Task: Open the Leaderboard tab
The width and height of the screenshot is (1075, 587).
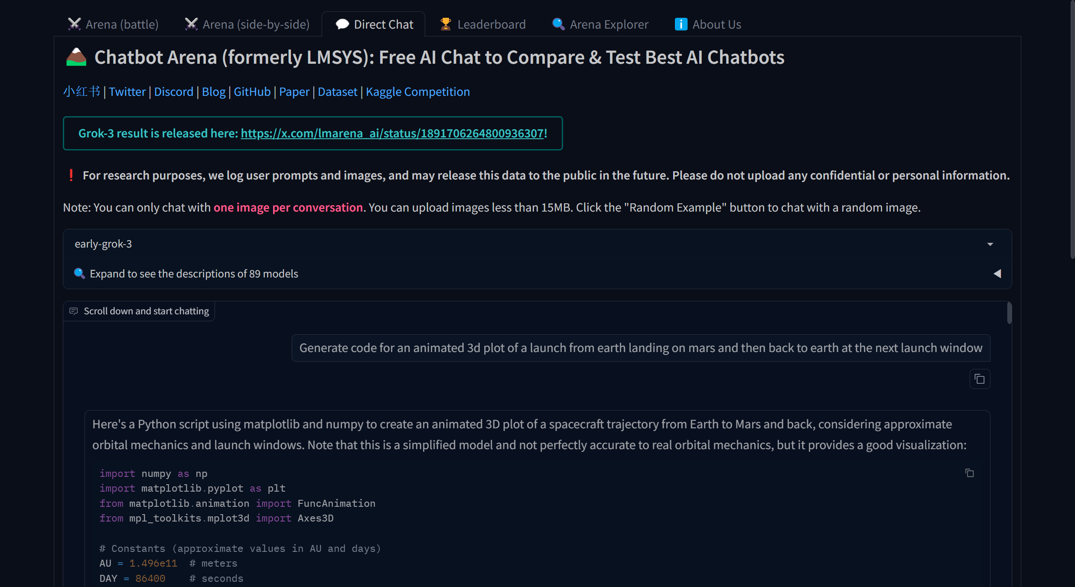Action: coord(482,24)
